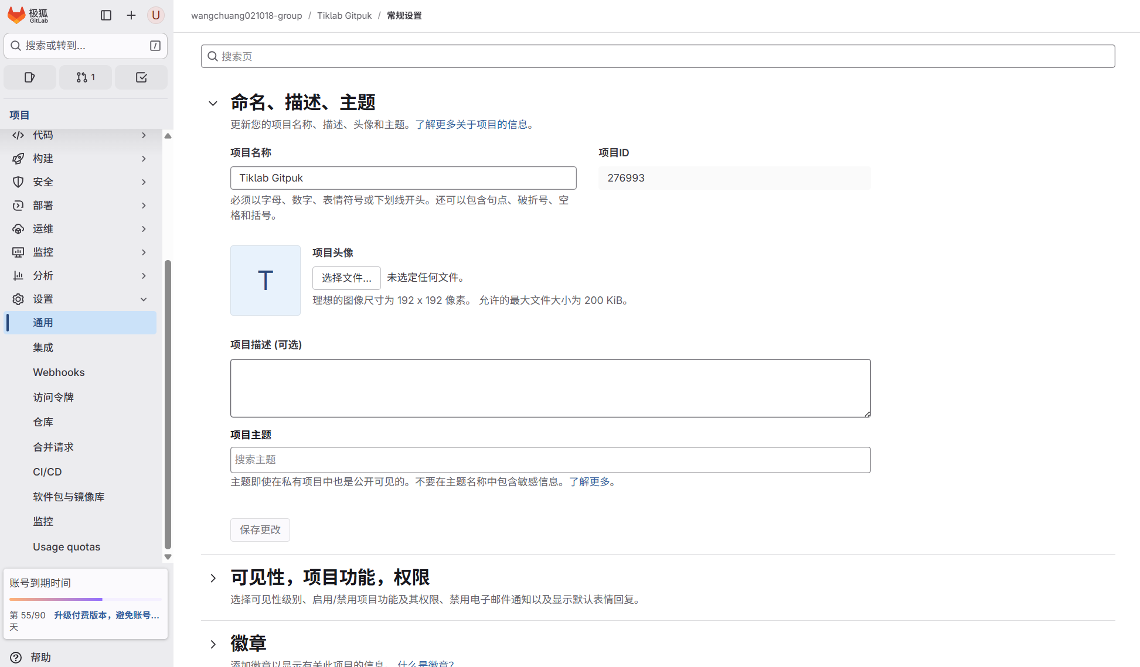Expand the 徽章 section
This screenshot has width=1140, height=667.
[213, 644]
